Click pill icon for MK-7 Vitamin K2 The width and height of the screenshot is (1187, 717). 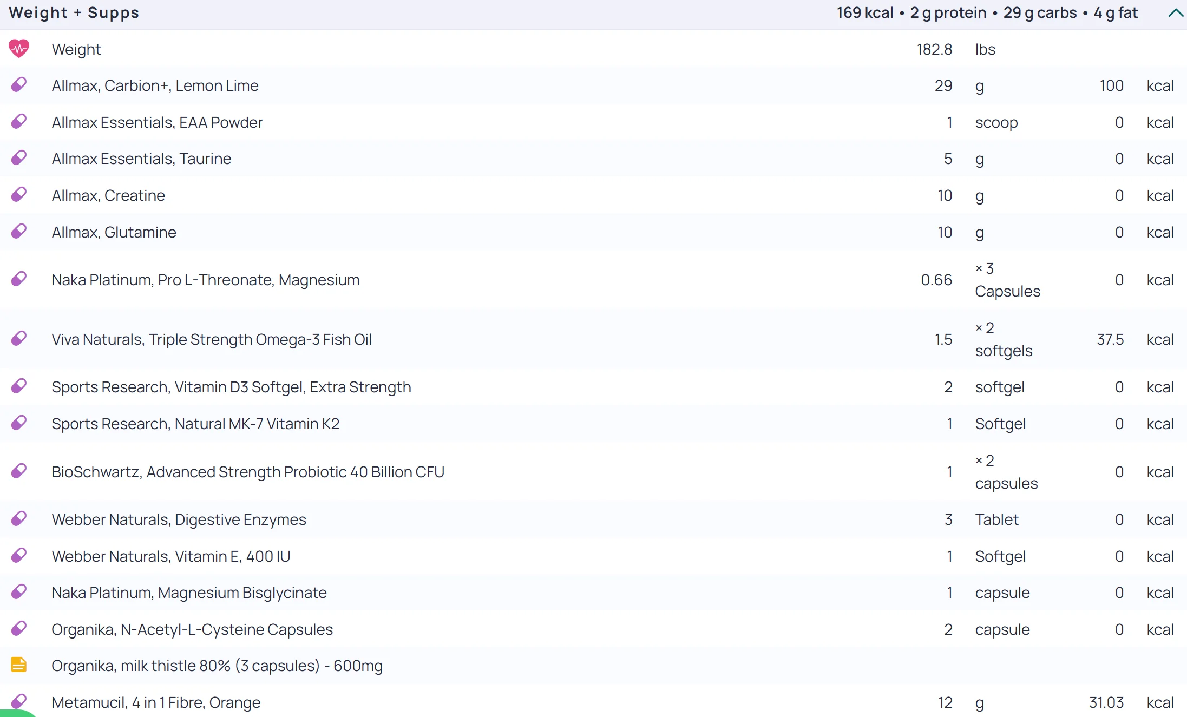[x=19, y=423]
